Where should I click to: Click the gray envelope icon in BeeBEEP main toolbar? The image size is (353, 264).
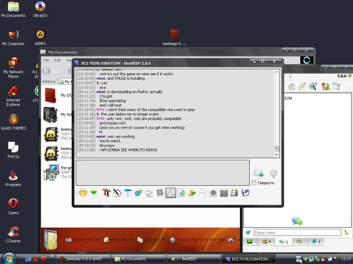click(292, 86)
